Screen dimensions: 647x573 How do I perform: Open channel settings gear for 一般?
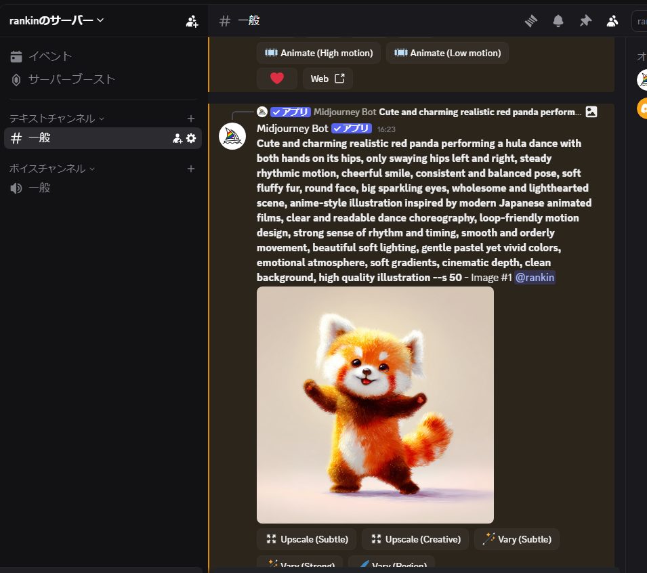(x=191, y=138)
